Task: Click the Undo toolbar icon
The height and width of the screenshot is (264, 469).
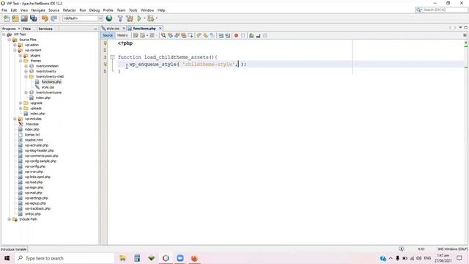Action: pyautogui.click(x=45, y=18)
